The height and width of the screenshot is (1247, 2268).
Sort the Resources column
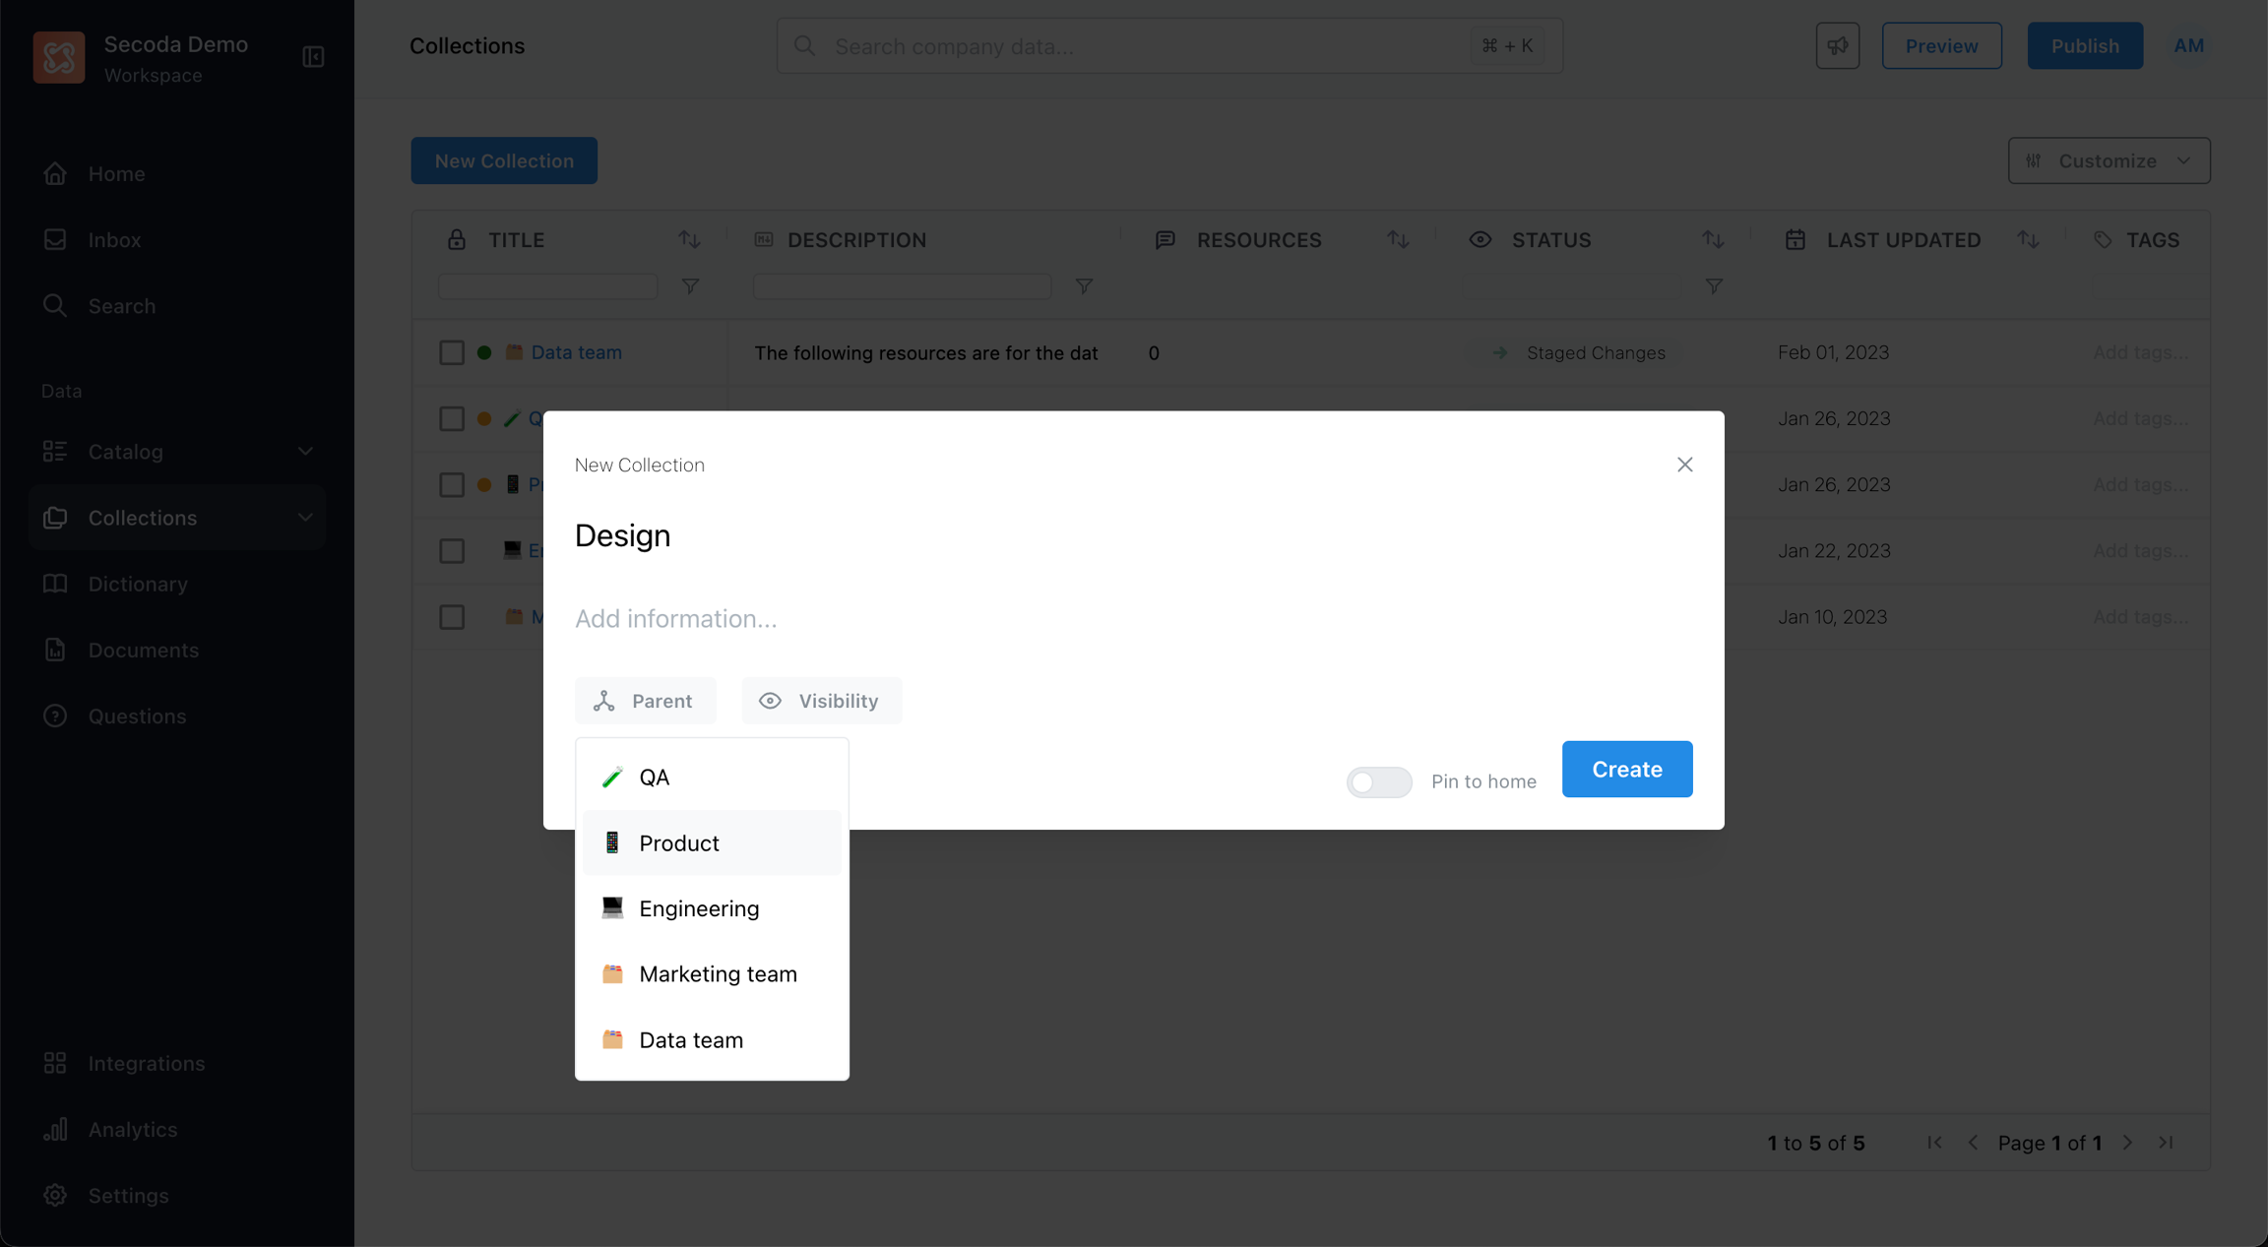point(1398,239)
